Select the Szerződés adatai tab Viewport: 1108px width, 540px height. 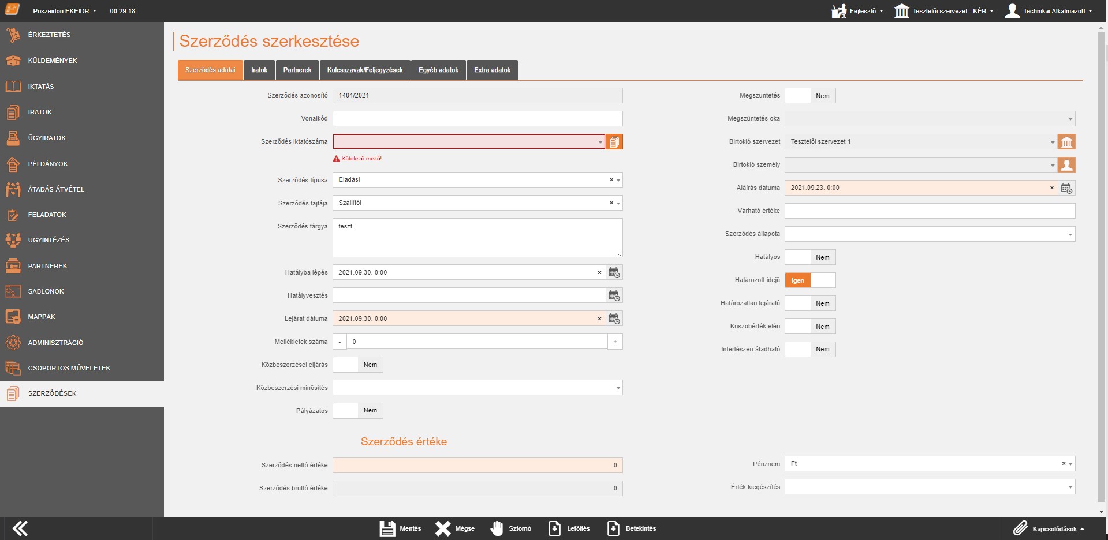[x=210, y=70]
